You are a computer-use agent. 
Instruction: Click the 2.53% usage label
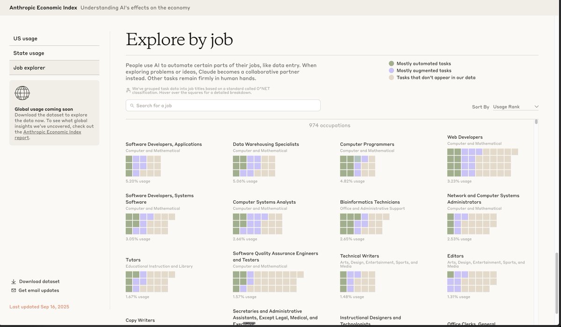click(x=460, y=239)
